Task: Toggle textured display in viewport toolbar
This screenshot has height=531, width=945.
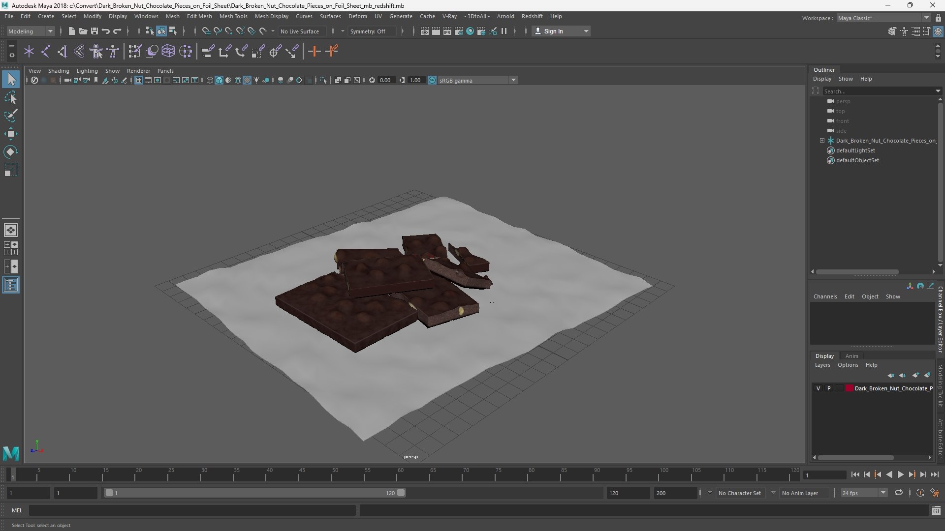Action: [247, 80]
